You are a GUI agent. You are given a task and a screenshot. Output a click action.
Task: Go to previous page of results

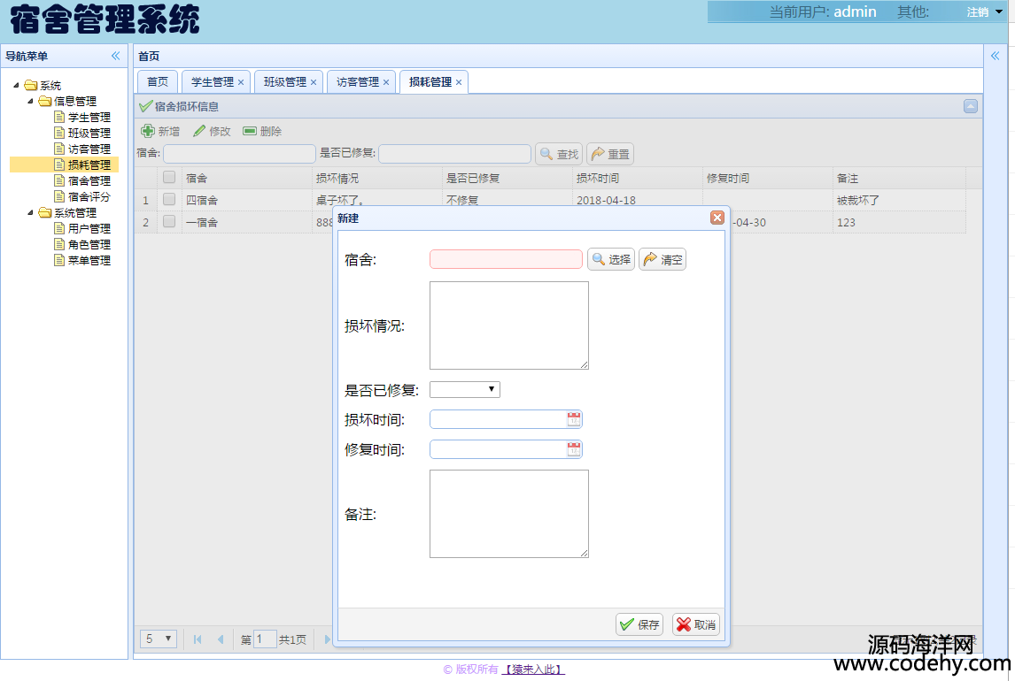pos(220,639)
